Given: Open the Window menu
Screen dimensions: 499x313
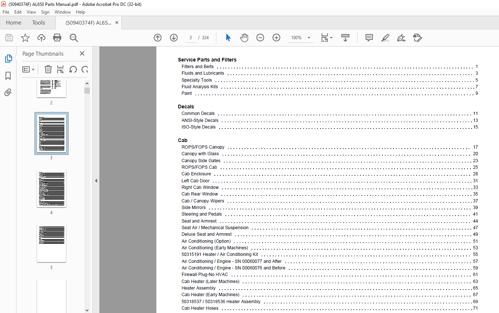Looking at the screenshot, I should 63,12.
